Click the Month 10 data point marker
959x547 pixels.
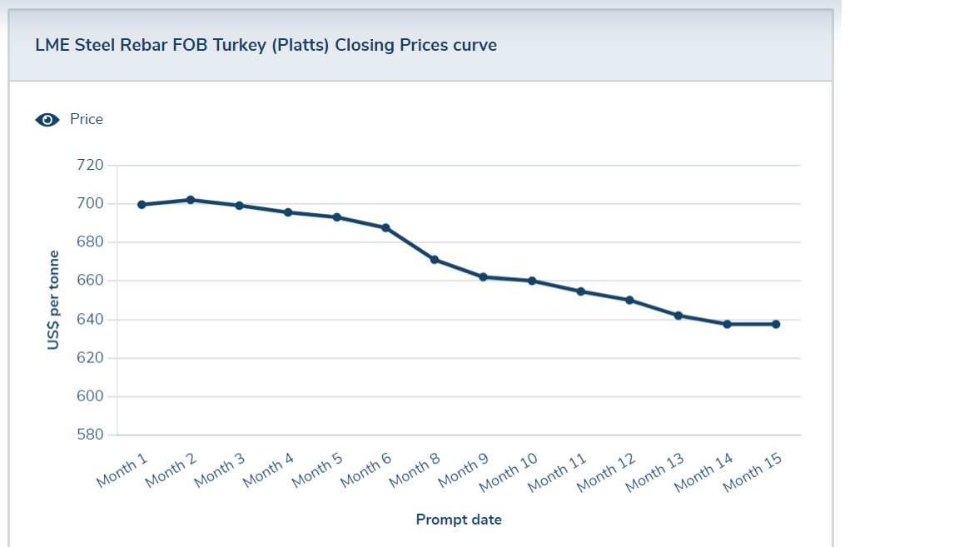532,281
